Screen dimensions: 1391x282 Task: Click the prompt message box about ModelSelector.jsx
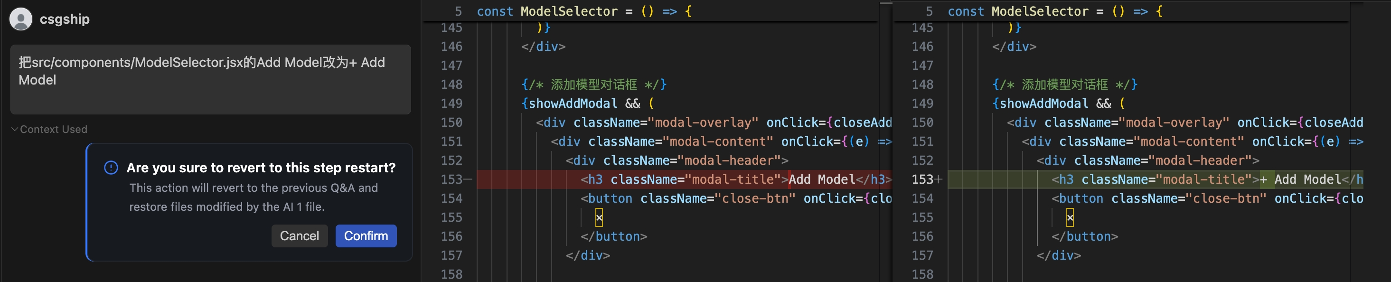pos(211,79)
